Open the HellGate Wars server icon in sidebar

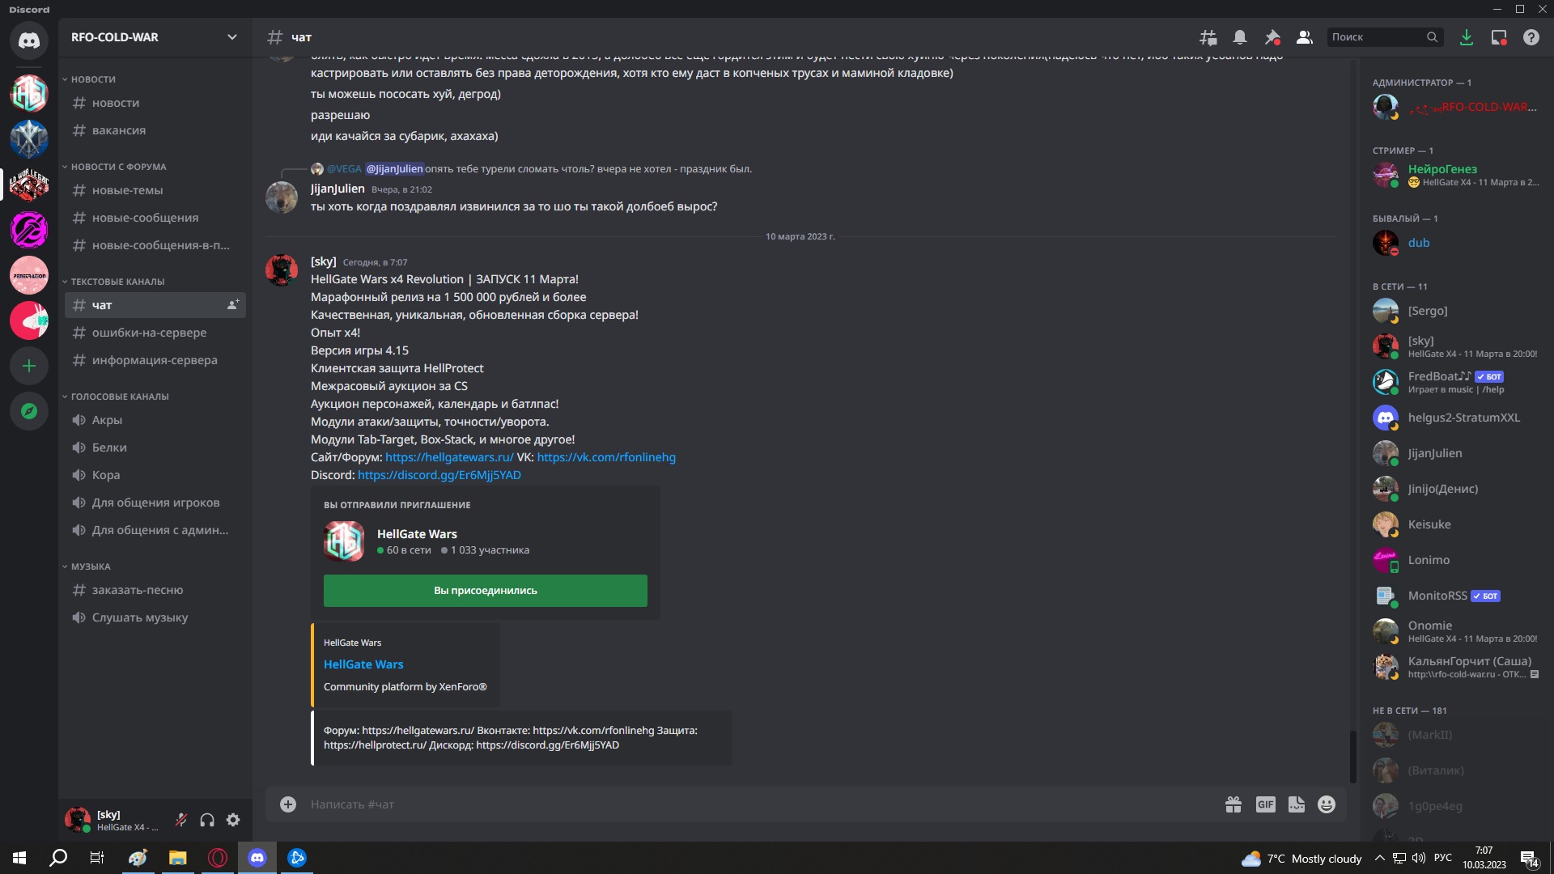(x=29, y=93)
